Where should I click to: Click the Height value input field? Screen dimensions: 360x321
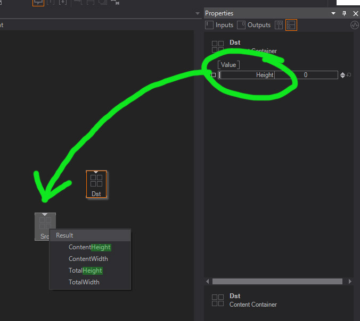(x=306, y=75)
